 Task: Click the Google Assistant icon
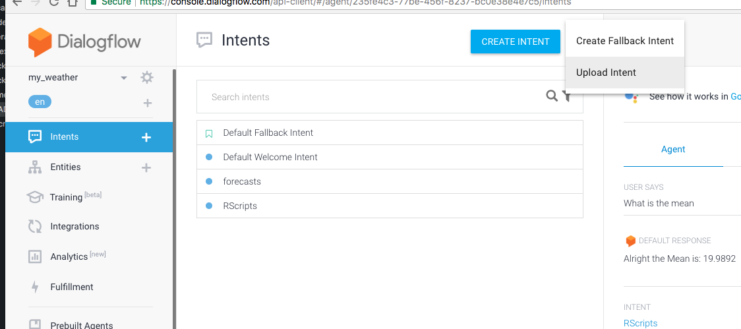point(632,96)
